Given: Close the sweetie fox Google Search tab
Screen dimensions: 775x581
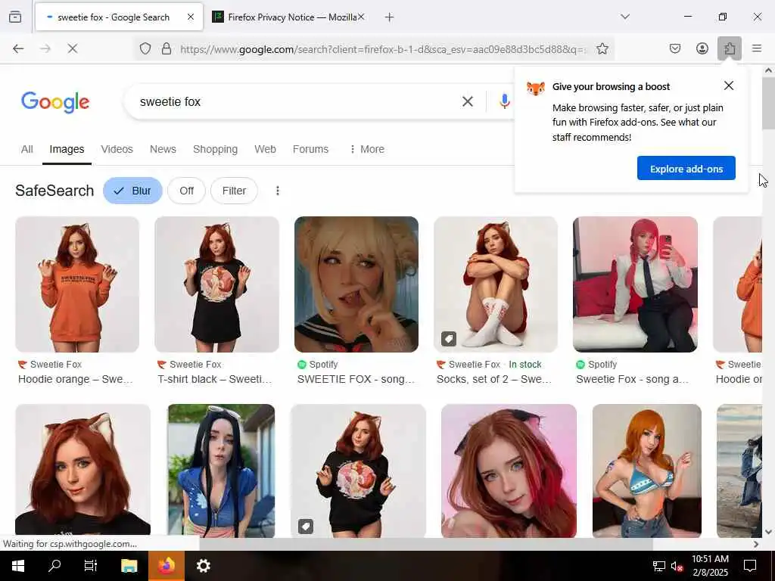Looking at the screenshot, I should (191, 17).
